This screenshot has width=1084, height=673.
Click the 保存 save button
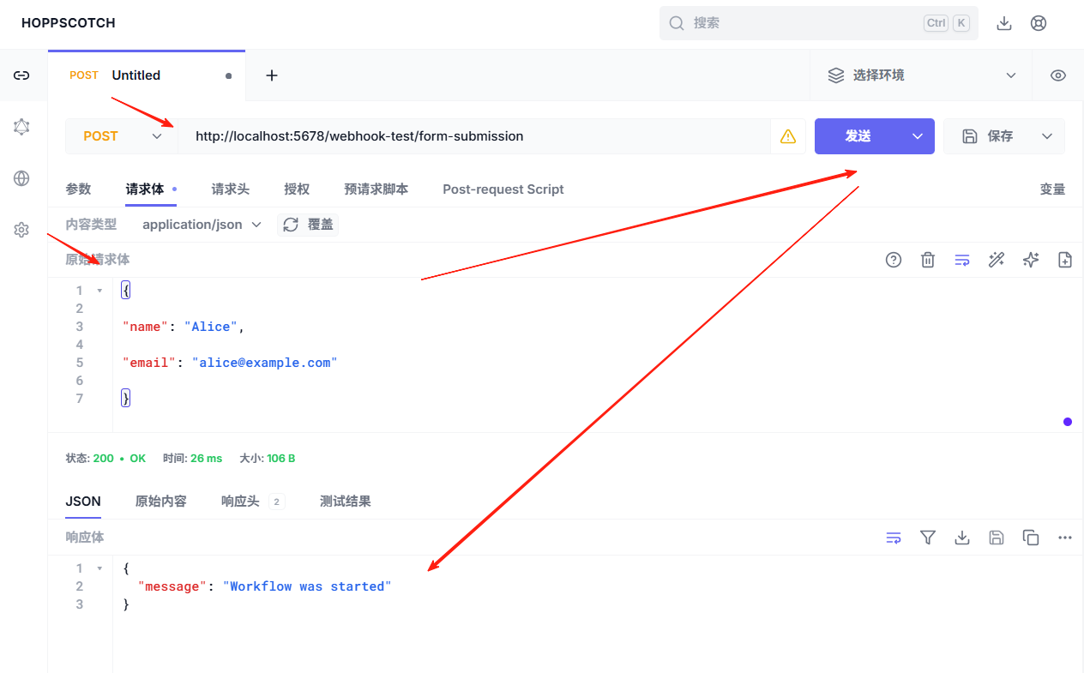coord(988,136)
